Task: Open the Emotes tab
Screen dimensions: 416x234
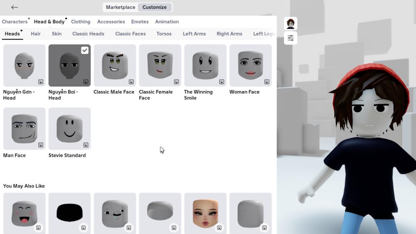Action: pos(140,22)
